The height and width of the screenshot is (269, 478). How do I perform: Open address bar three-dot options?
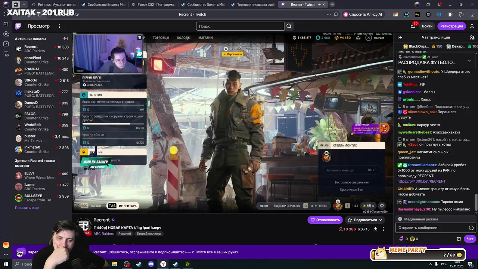click(x=329, y=15)
